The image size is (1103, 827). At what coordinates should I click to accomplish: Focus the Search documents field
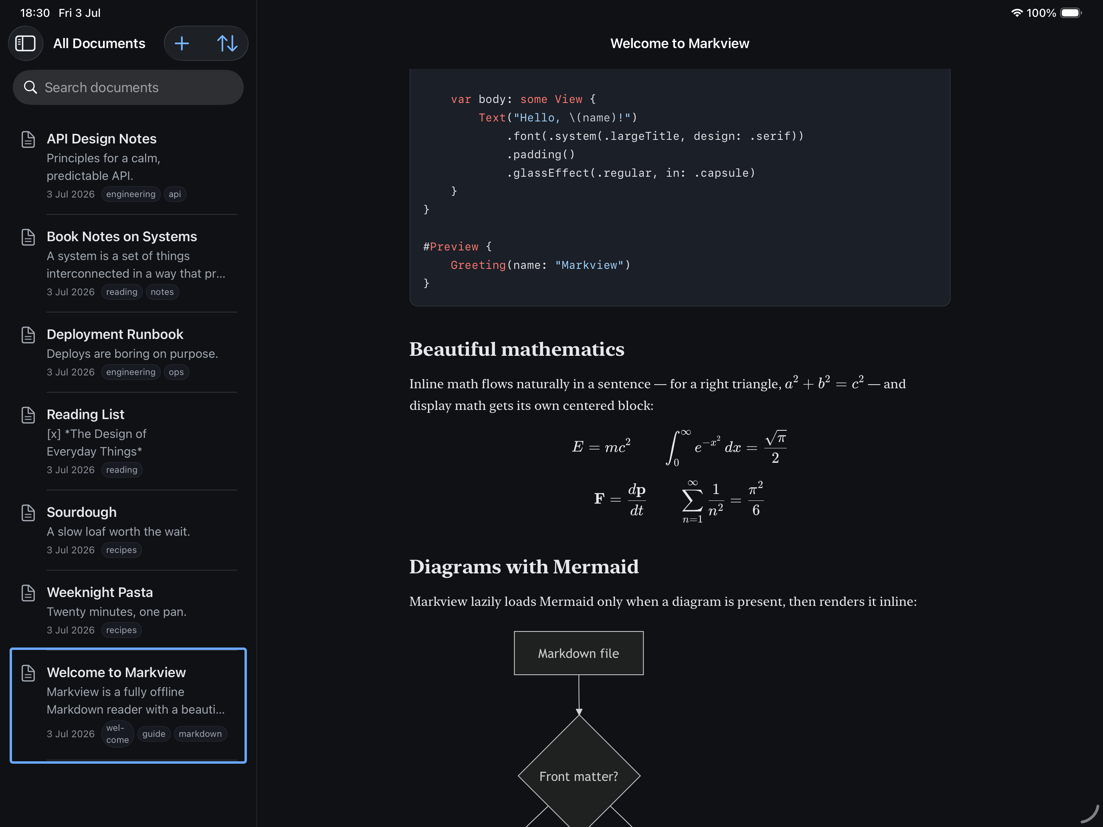click(128, 87)
